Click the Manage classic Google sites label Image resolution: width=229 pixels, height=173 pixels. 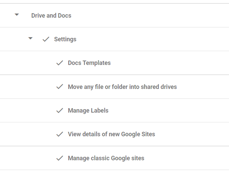[106, 158]
